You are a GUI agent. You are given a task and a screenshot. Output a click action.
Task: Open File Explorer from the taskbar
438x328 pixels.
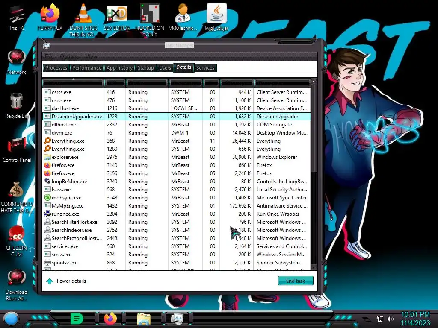tap(144, 319)
